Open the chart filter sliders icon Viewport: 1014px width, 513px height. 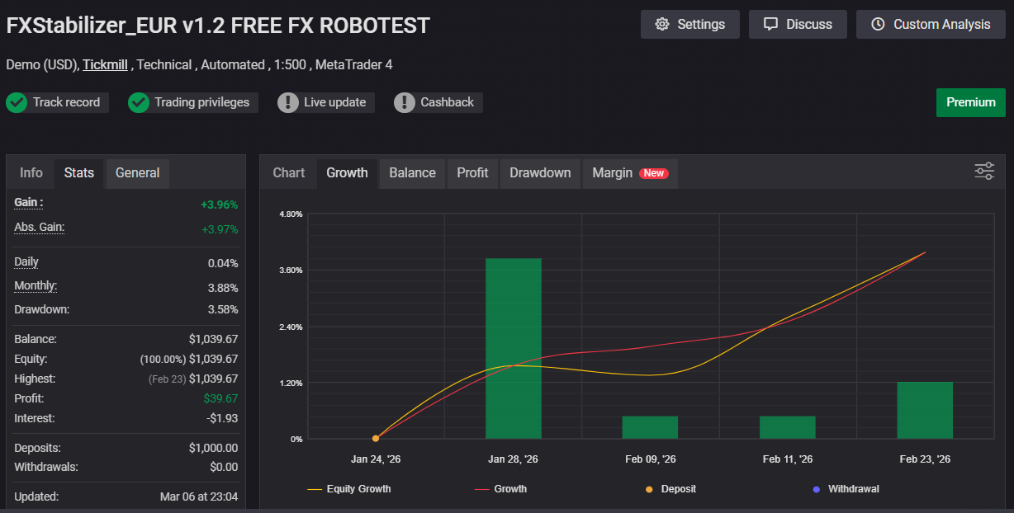coord(984,172)
